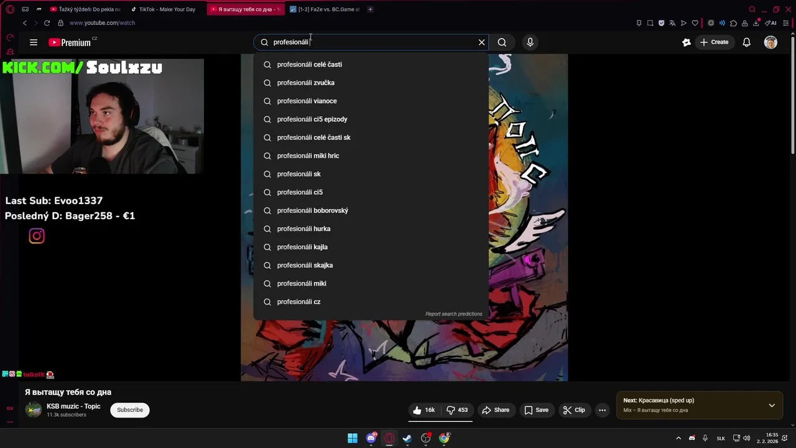Save the video to a playlist
The height and width of the screenshot is (448, 796).
(536, 410)
